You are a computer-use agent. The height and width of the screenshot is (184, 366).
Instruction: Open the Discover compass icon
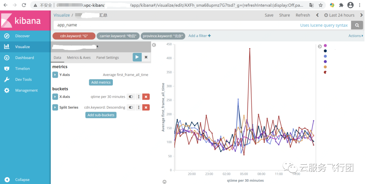(x=7, y=36)
